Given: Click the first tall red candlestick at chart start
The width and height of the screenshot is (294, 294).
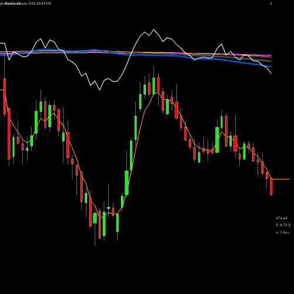Looking at the screenshot, I should pyautogui.click(x=5, y=96).
